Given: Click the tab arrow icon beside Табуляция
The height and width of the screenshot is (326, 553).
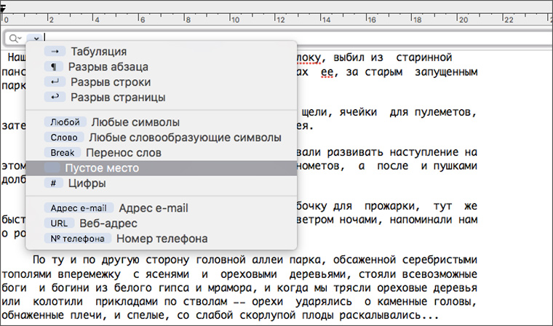Looking at the screenshot, I should [x=55, y=52].
